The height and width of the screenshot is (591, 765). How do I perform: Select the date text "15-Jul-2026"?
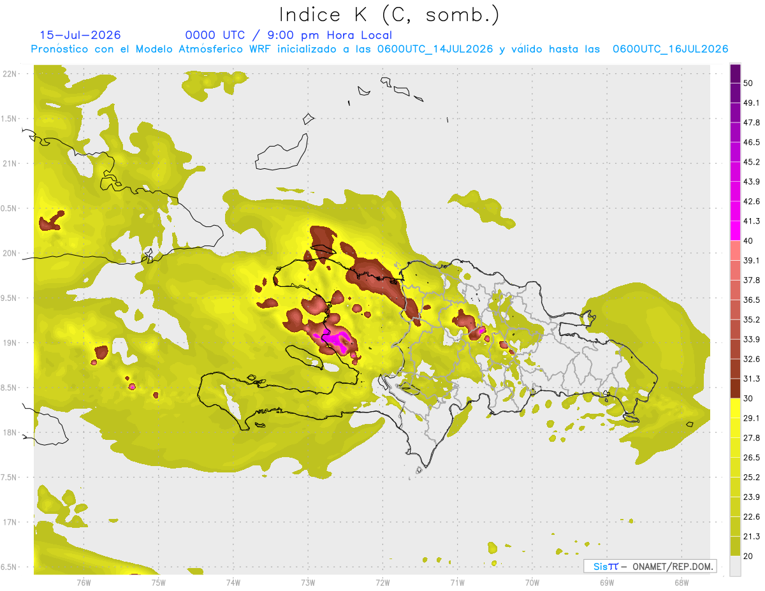click(80, 36)
